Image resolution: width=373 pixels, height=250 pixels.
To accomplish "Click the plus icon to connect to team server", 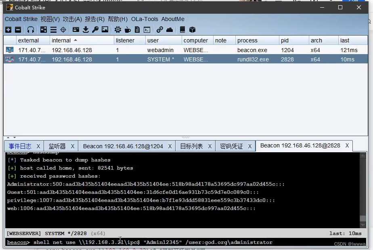I will tap(8, 30).
